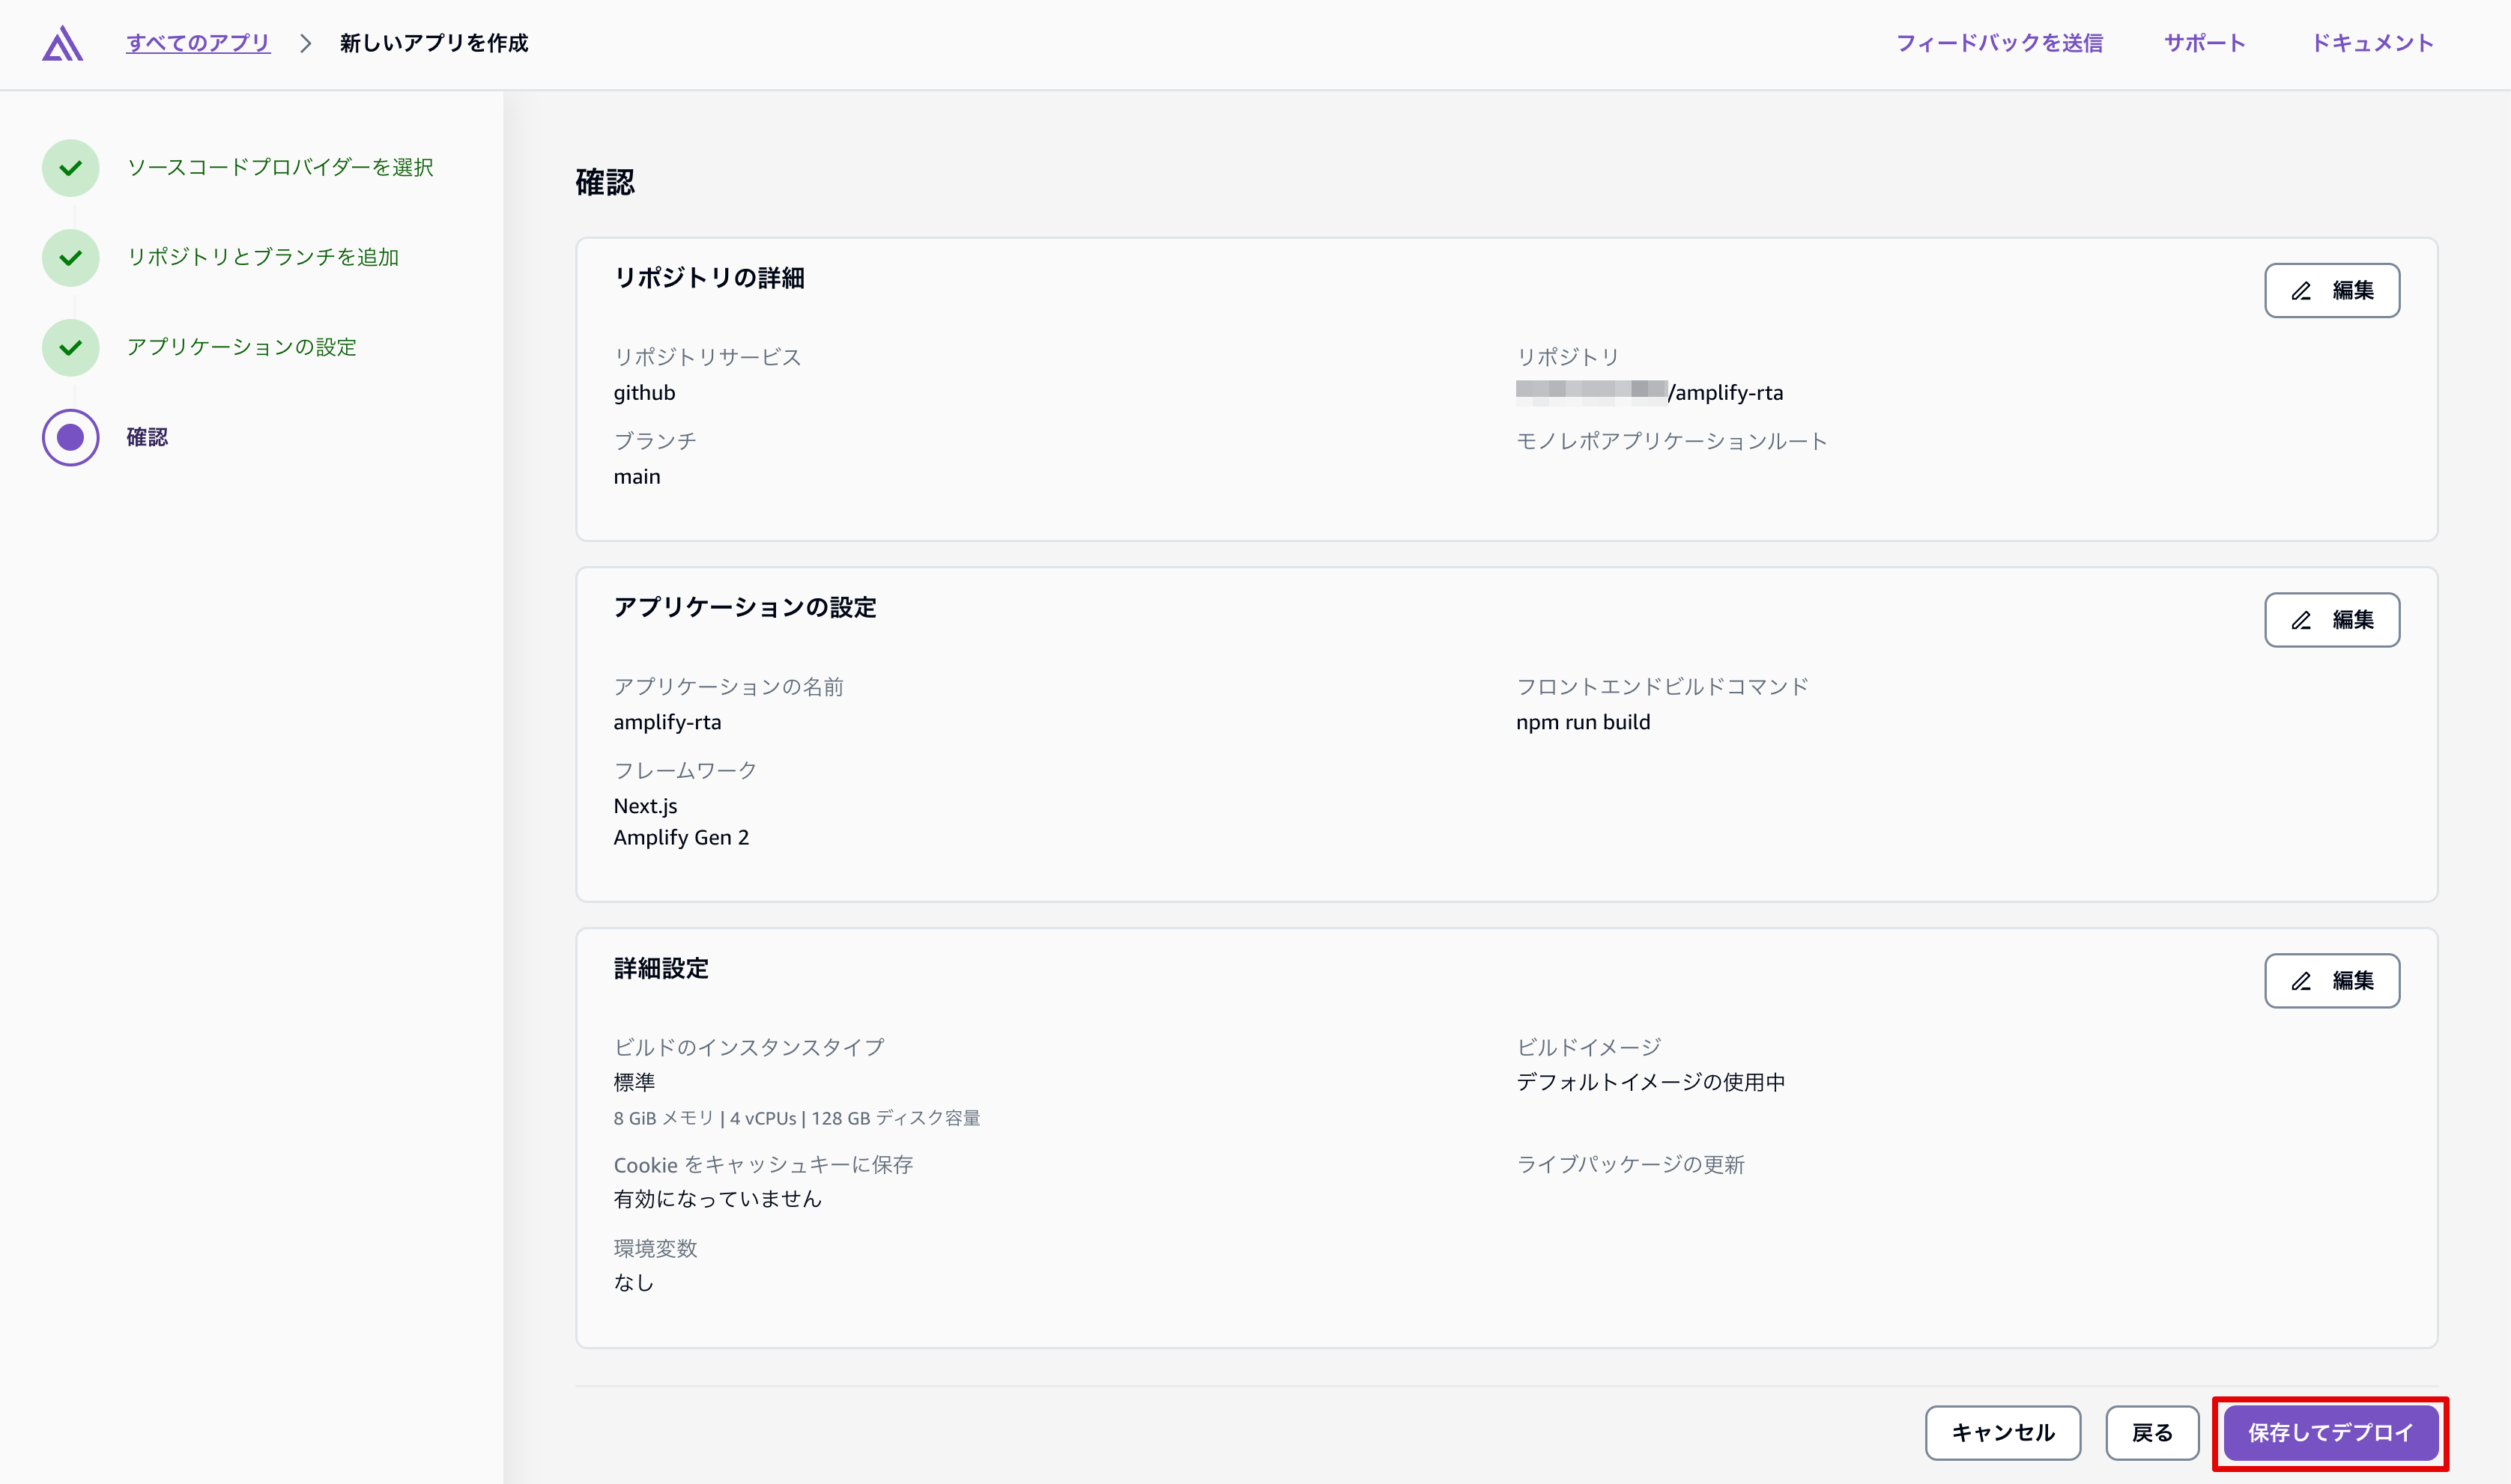Open the ドキュメント link in header

pos(2371,43)
